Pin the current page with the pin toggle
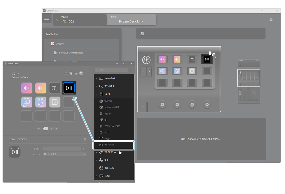The height and width of the screenshot is (194, 285). click(x=39, y=129)
